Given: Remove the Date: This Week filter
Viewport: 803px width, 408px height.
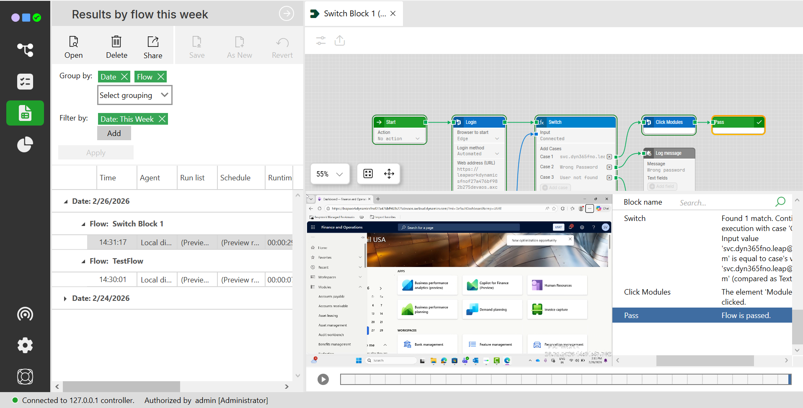Looking at the screenshot, I should (x=162, y=119).
